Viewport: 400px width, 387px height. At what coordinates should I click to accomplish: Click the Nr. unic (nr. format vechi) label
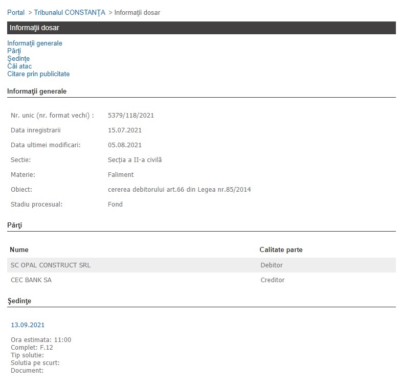tap(52, 116)
